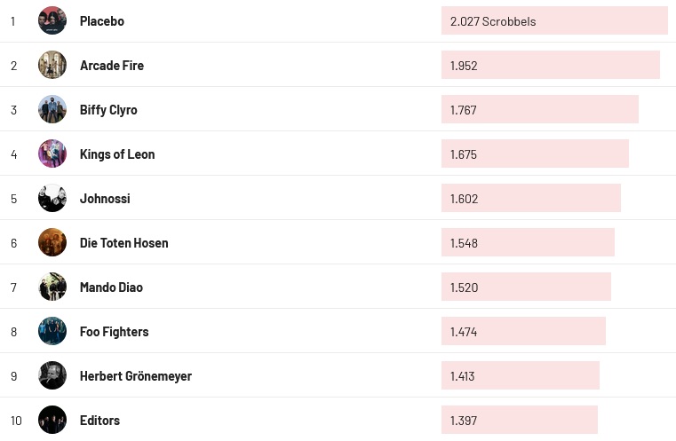
Task: Open the 1.397 scrobble count bar
Action: point(519,420)
